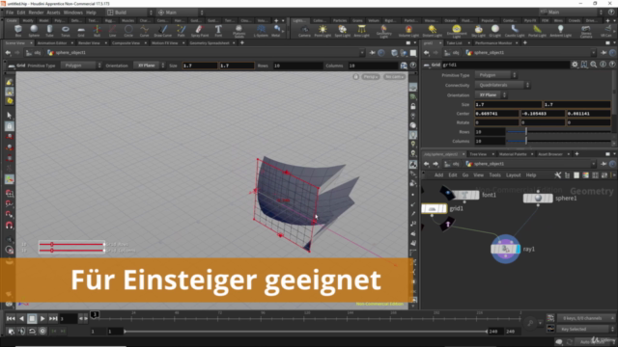
Task: Choose the Draw Curve shelf tool
Action: tap(163, 30)
